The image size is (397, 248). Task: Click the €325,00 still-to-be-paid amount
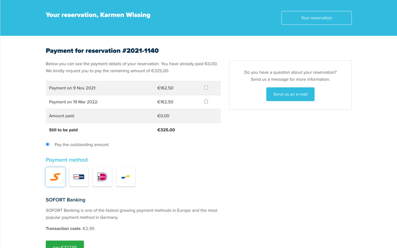point(166,130)
